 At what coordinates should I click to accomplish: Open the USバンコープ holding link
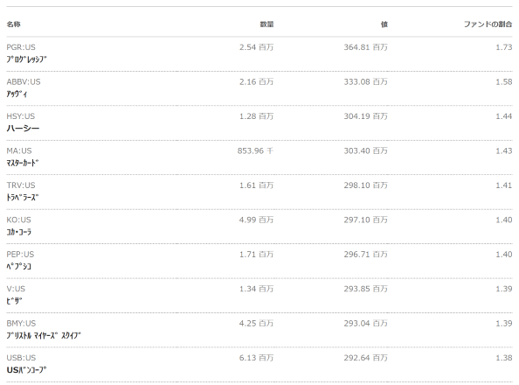(26, 370)
